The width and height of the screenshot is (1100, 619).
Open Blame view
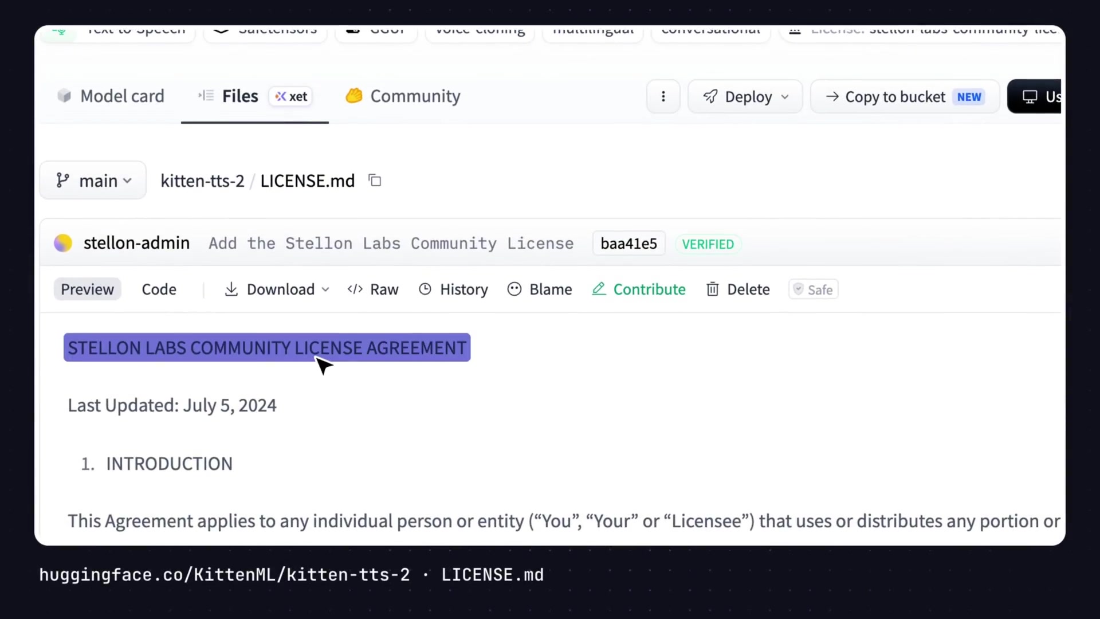(x=540, y=289)
